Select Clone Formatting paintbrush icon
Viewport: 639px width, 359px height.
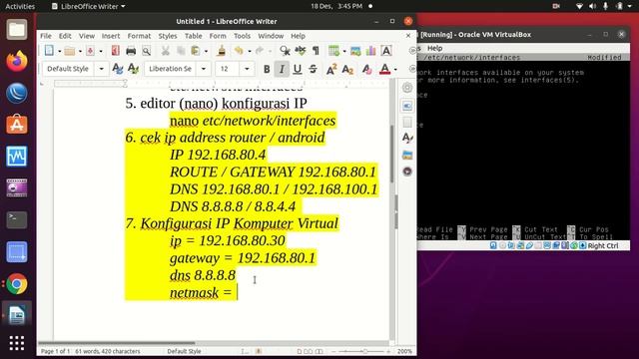(x=222, y=51)
